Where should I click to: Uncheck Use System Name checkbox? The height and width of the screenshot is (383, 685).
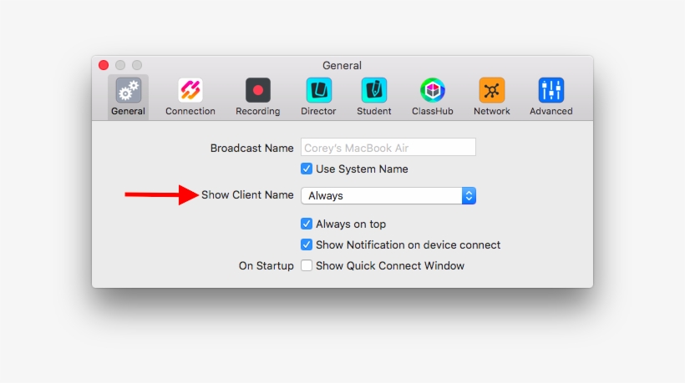tap(307, 169)
